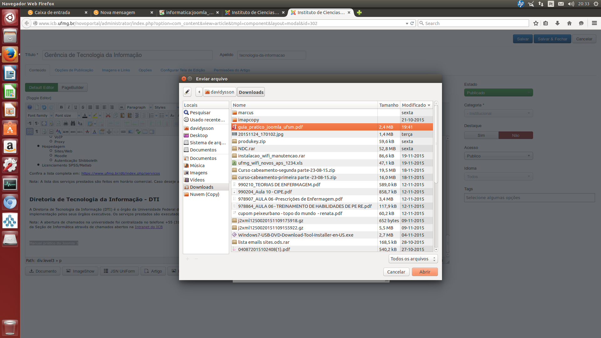Click the file list vertical scrollbar
The width and height of the screenshot is (601, 338).
point(436,144)
